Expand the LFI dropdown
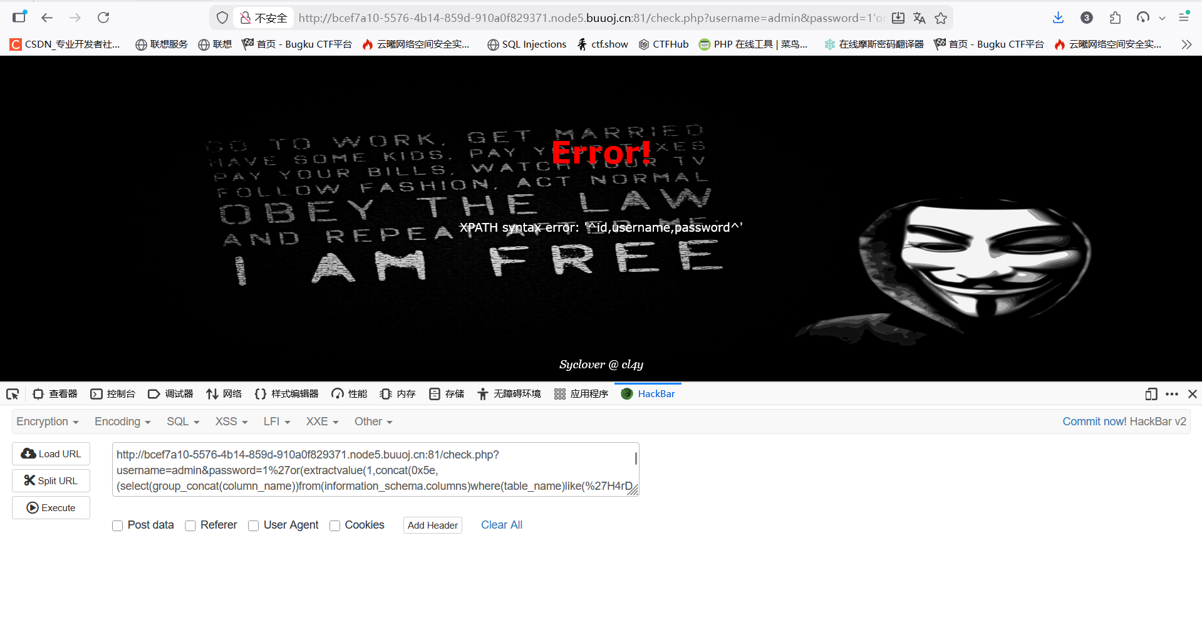This screenshot has width=1202, height=637. click(277, 422)
